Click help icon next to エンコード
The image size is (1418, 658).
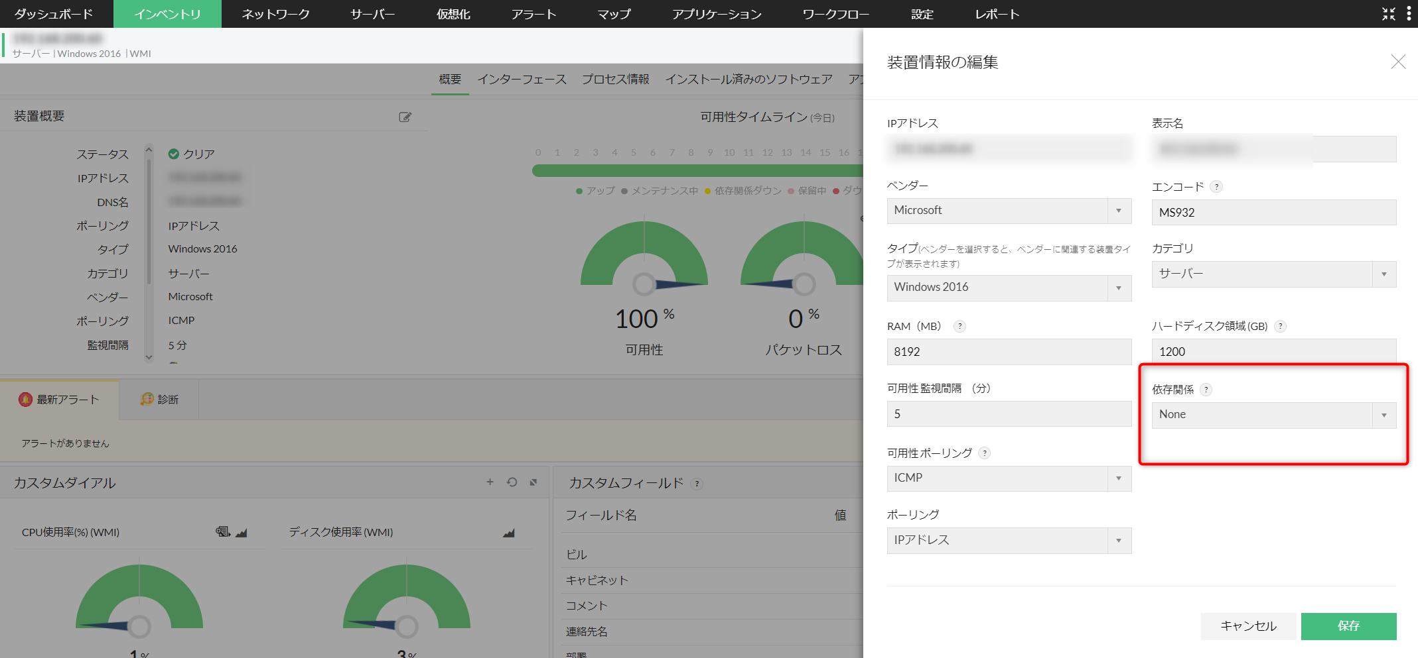(x=1216, y=187)
